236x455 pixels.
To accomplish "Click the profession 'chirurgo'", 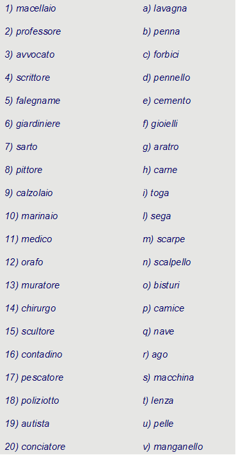I will (38, 308).
